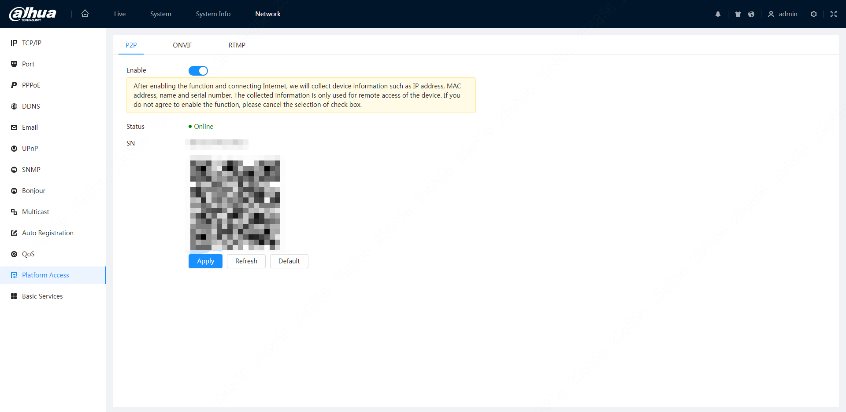Screen dimensions: 846x412
Task: Open the Basic Services section
Action: [42, 296]
